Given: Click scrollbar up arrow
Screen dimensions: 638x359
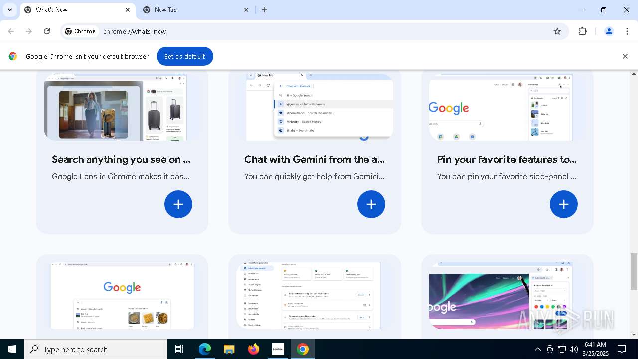Looking at the screenshot, I should tap(634, 74).
